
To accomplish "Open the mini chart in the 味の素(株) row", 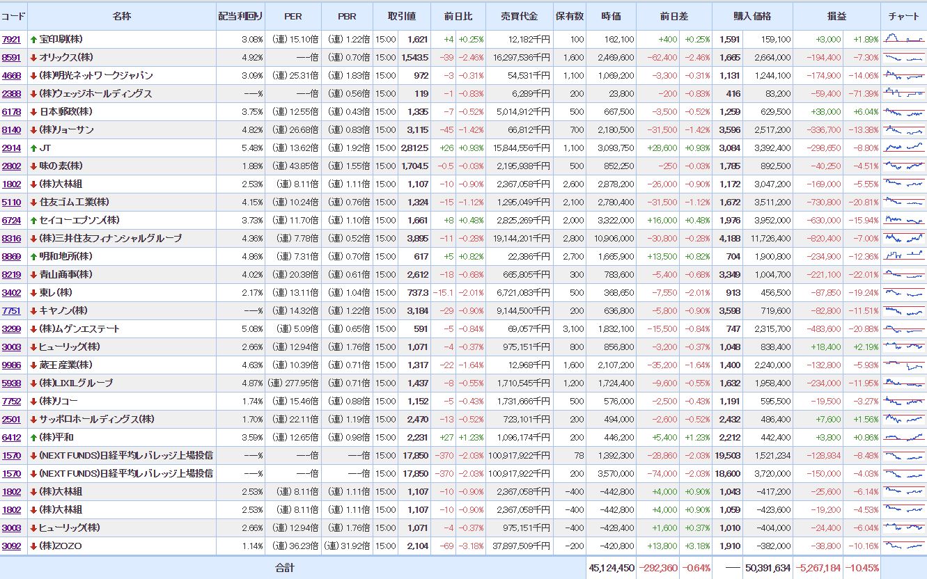I will click(x=903, y=166).
